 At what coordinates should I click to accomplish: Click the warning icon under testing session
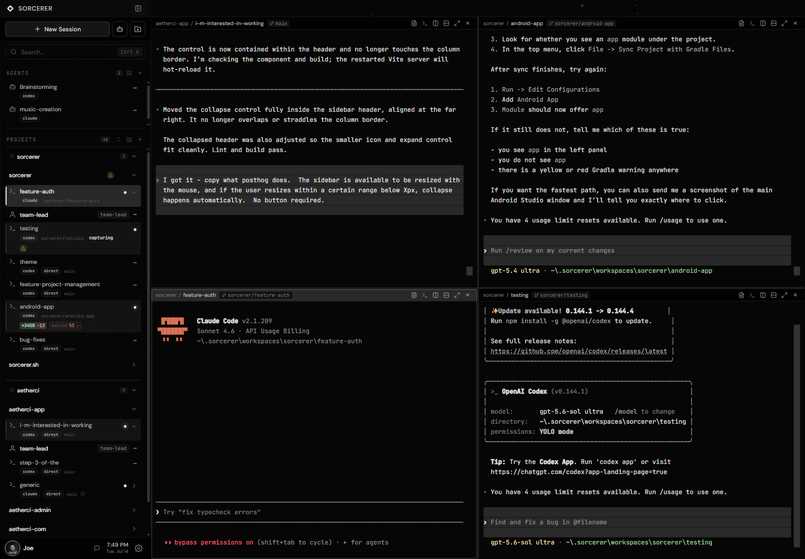[x=23, y=248]
